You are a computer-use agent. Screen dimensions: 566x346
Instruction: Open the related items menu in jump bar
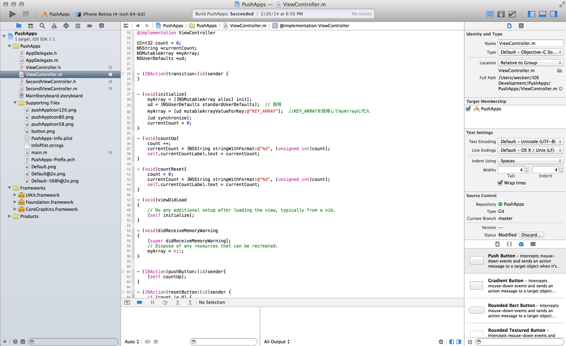[126, 26]
